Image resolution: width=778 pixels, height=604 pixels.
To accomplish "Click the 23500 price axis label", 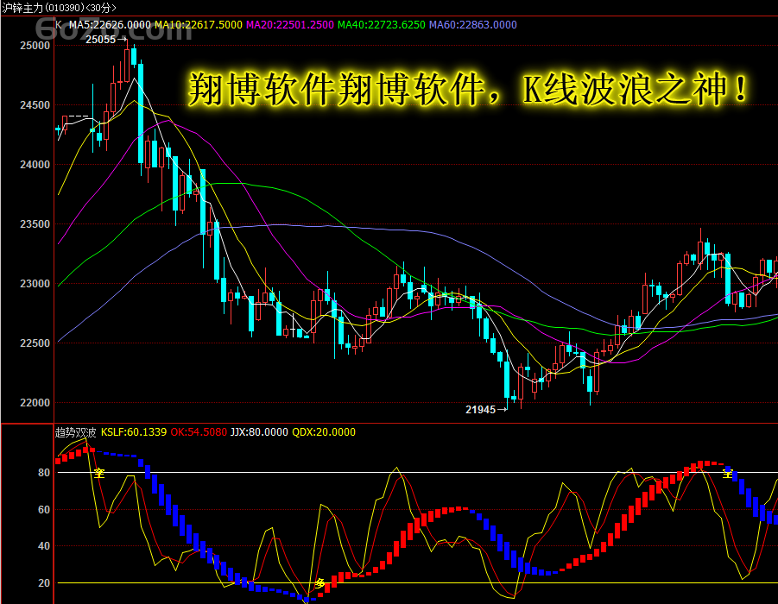I will [35, 224].
